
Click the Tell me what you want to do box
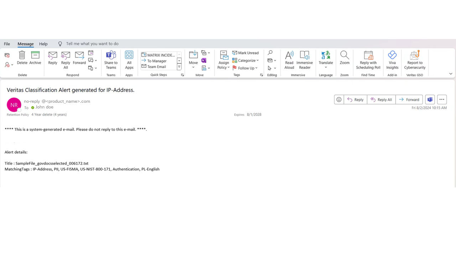click(92, 44)
